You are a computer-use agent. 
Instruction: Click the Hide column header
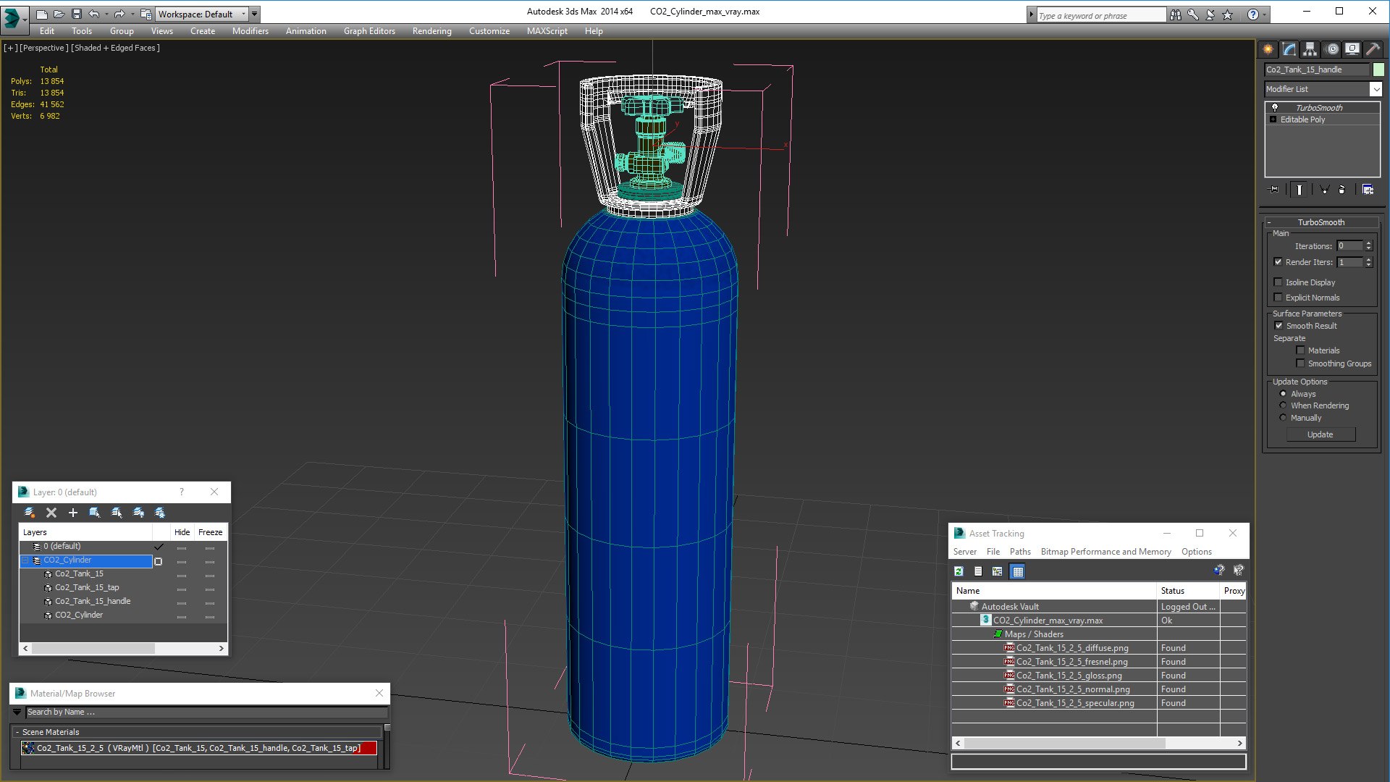click(182, 532)
